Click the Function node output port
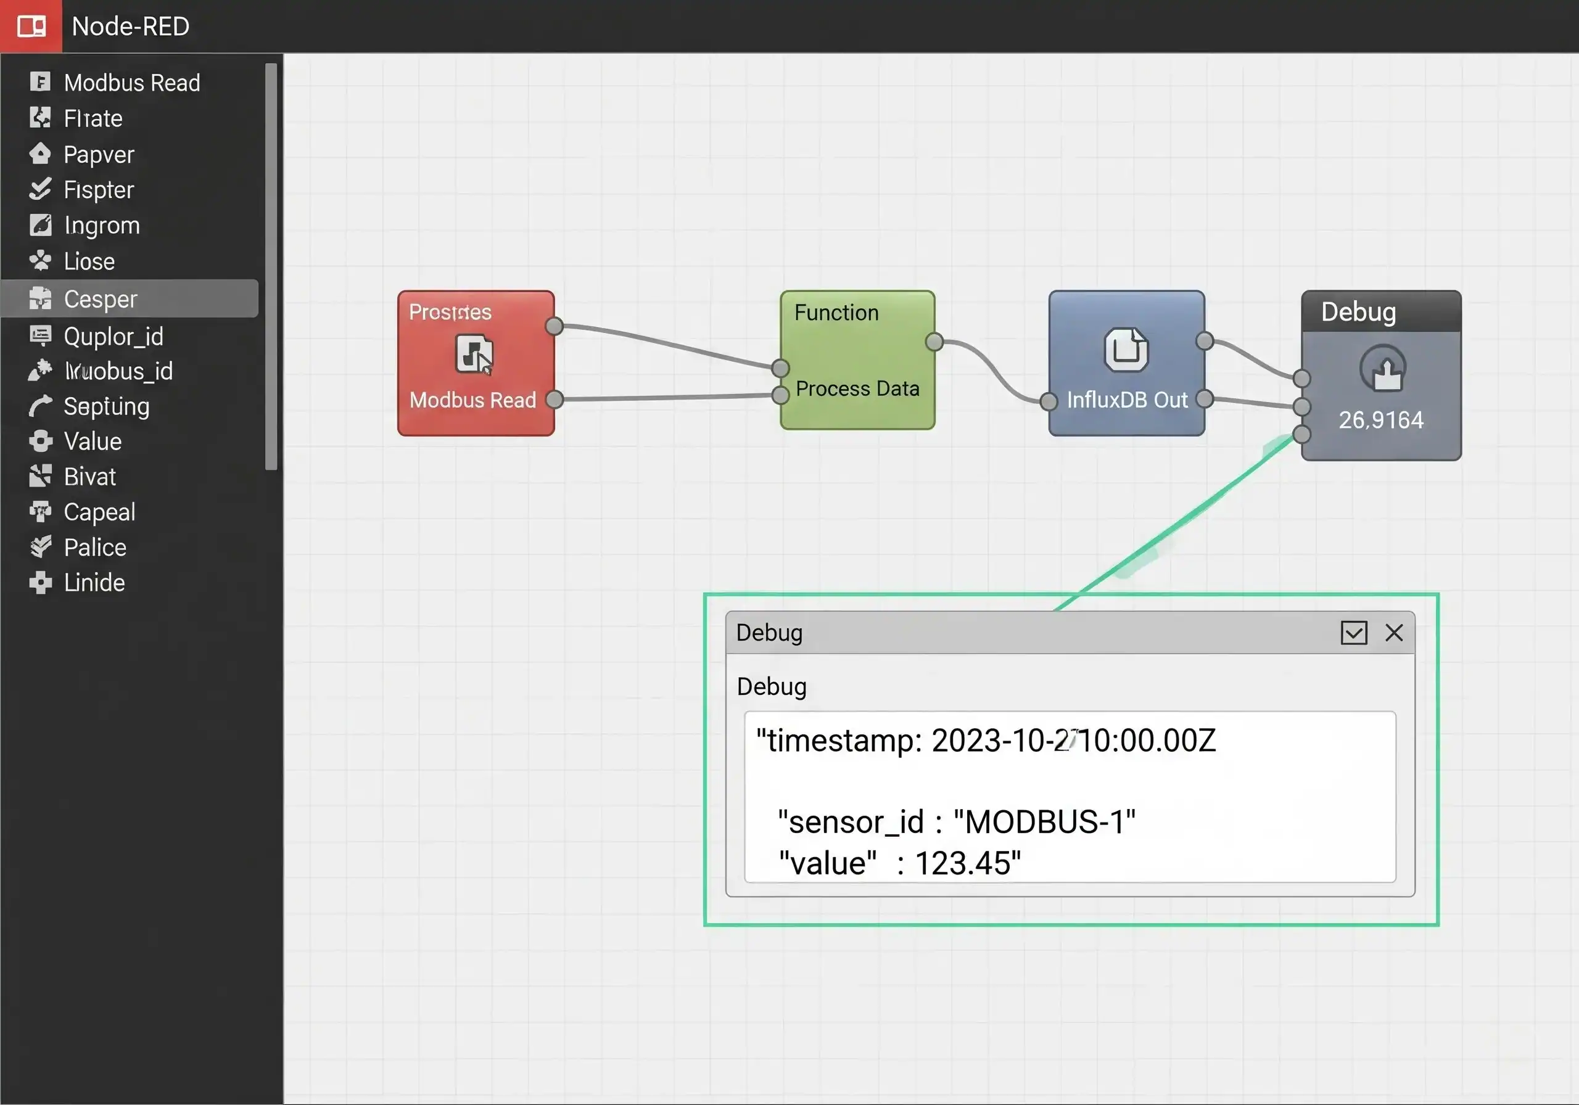Image resolution: width=1579 pixels, height=1105 pixels. tap(934, 342)
